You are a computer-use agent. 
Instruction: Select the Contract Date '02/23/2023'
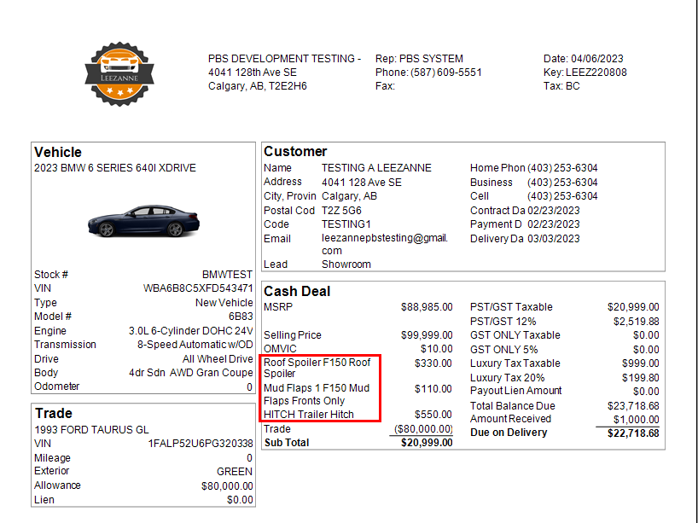click(554, 211)
